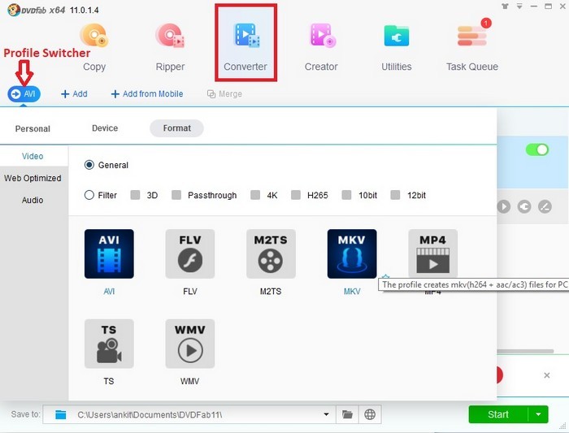
Task: Open the Ripper module
Action: (170, 47)
